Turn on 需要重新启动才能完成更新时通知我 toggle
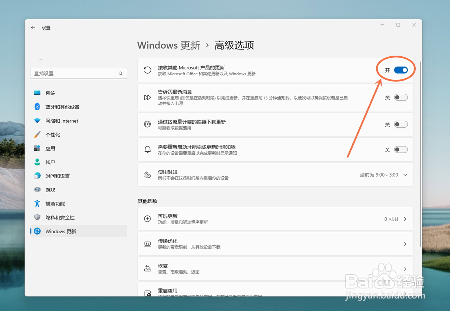This screenshot has height=311, width=450. (x=401, y=150)
